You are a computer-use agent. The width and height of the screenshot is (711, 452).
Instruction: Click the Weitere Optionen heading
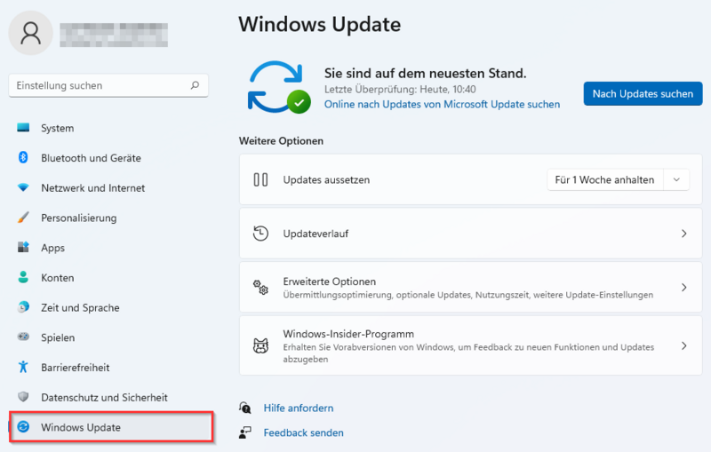(x=281, y=141)
